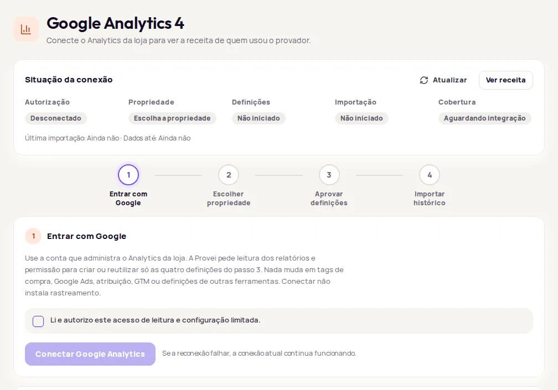Click 'Se a reconexão falhar' note text
558x390 pixels.
pos(259,353)
